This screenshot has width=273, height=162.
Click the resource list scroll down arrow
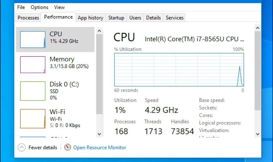pos(99,134)
